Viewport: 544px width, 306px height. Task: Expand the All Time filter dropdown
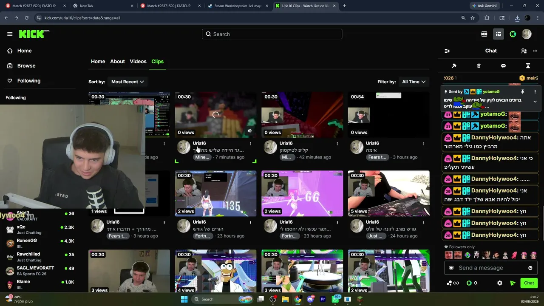[414, 82]
